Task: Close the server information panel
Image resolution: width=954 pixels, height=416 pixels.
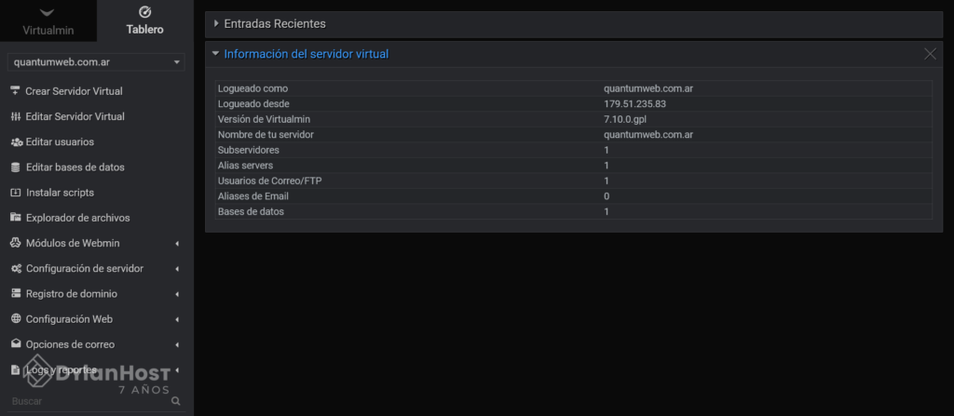Action: [x=931, y=54]
